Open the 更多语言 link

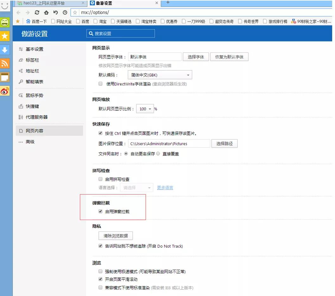click(x=165, y=188)
